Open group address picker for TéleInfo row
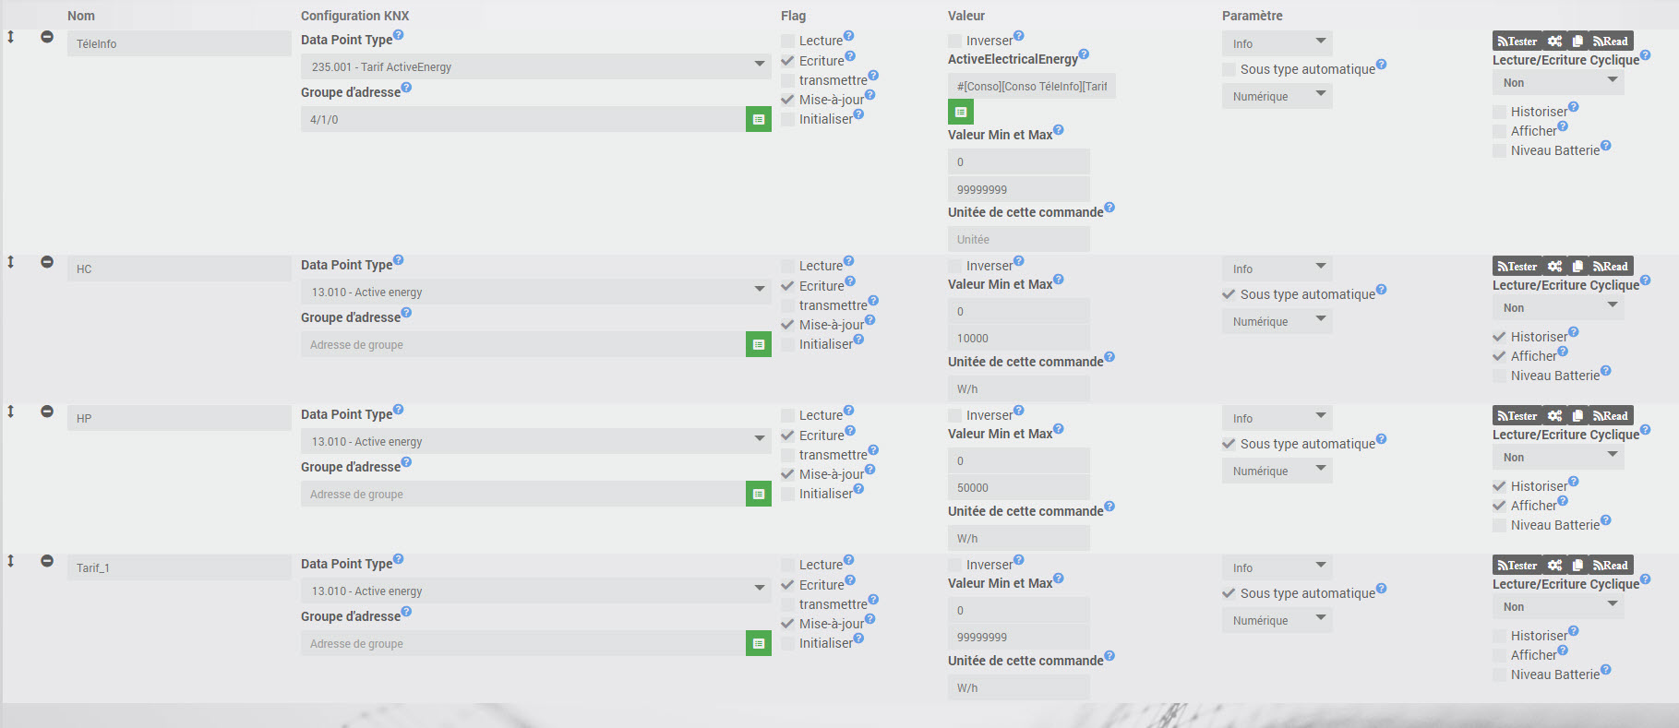Screen dimensions: 1679x728 point(758,120)
